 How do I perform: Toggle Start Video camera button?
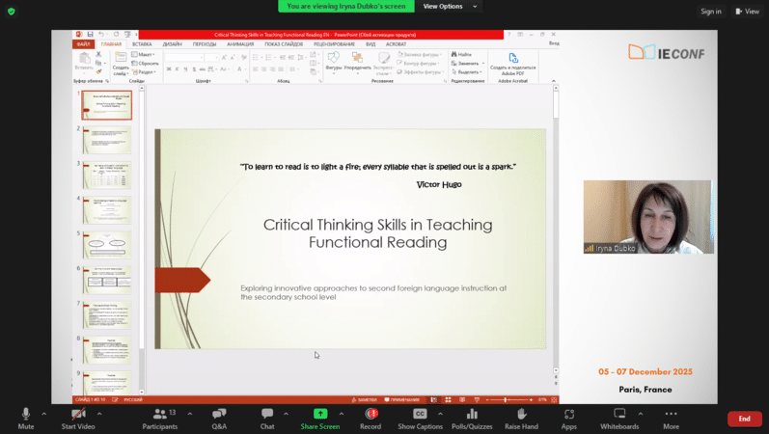[77, 418]
